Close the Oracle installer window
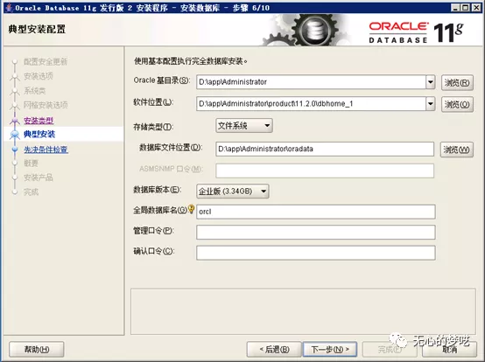This screenshot has height=362, width=485. 476,8
